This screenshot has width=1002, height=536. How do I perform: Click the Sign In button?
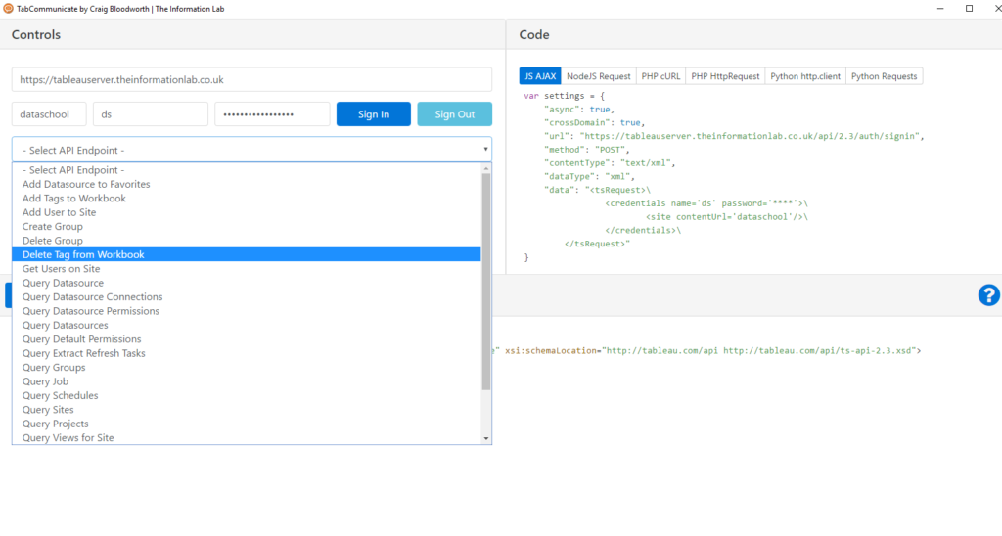pyautogui.click(x=373, y=114)
